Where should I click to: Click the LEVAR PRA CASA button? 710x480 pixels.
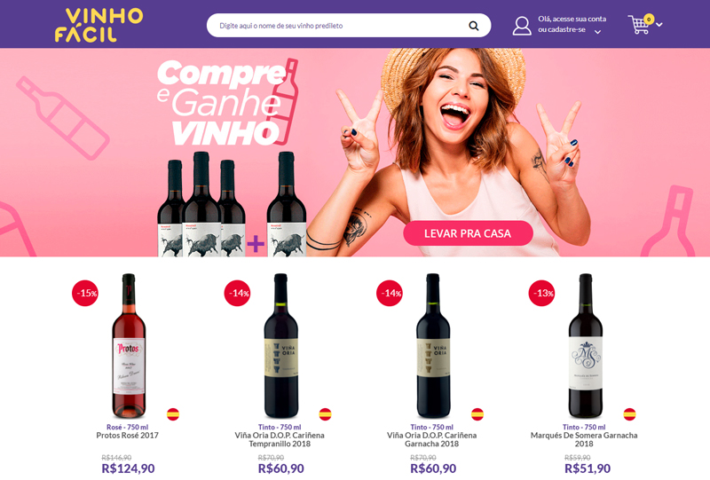[x=468, y=233]
